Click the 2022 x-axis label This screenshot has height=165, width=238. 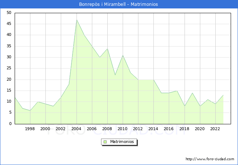pos(215,129)
